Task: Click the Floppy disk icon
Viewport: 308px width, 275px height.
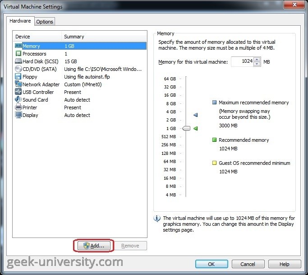Action: [x=18, y=76]
